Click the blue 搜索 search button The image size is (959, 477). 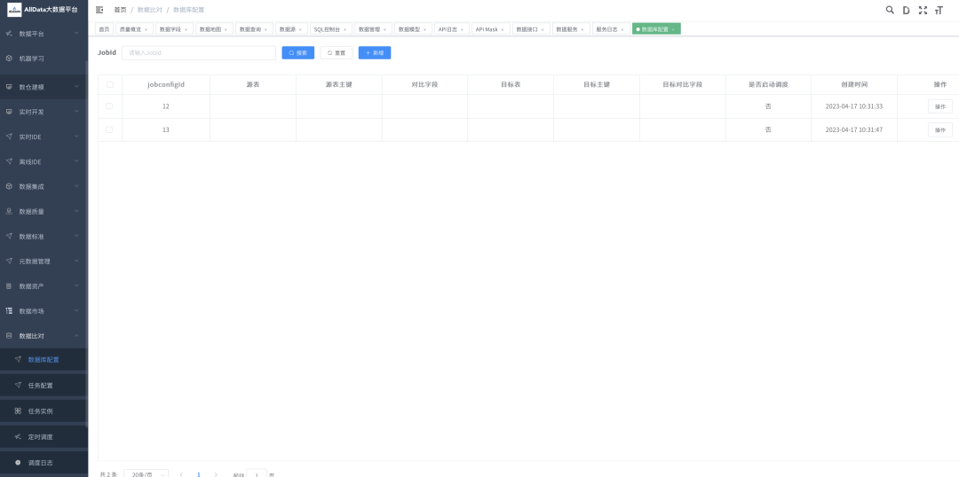click(x=298, y=53)
